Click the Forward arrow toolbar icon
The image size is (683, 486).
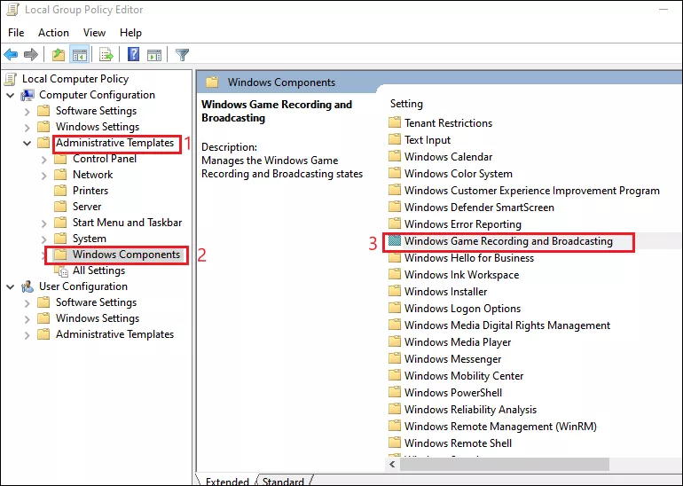[31, 55]
